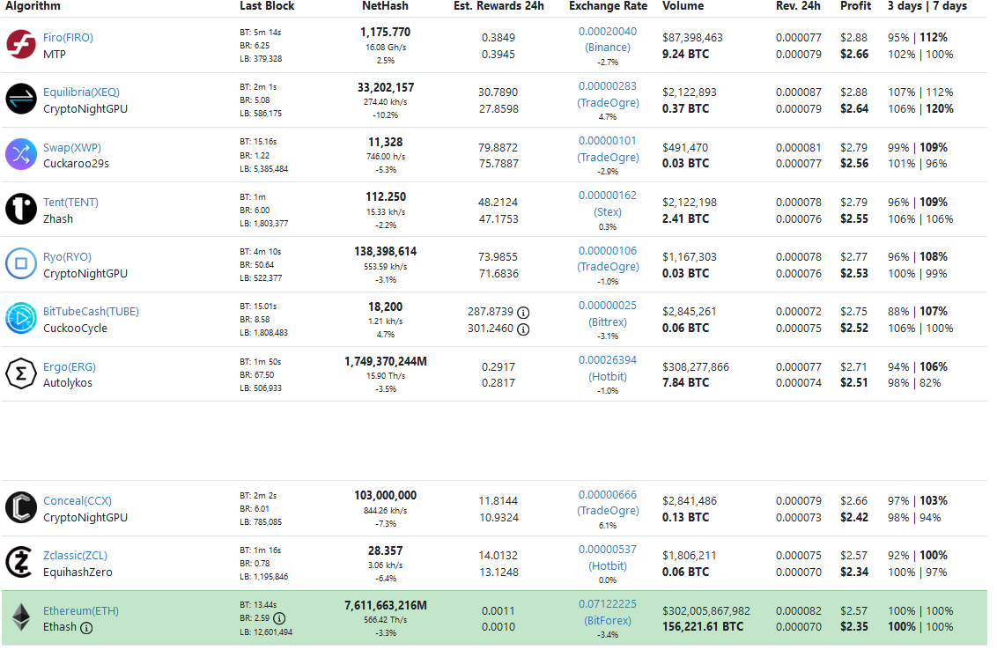Open BitTubeCash rate 0.00000025 link

(608, 306)
